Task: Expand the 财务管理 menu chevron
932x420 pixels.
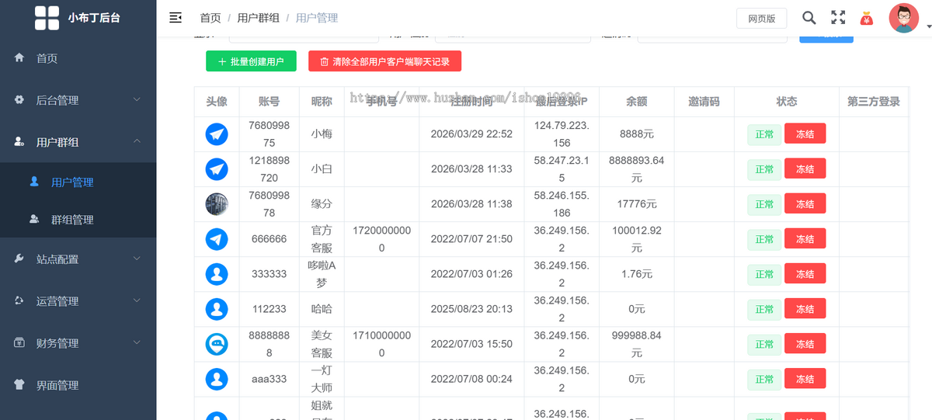Action: point(137,343)
